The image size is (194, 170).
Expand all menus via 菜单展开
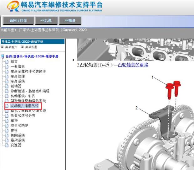point(11,47)
